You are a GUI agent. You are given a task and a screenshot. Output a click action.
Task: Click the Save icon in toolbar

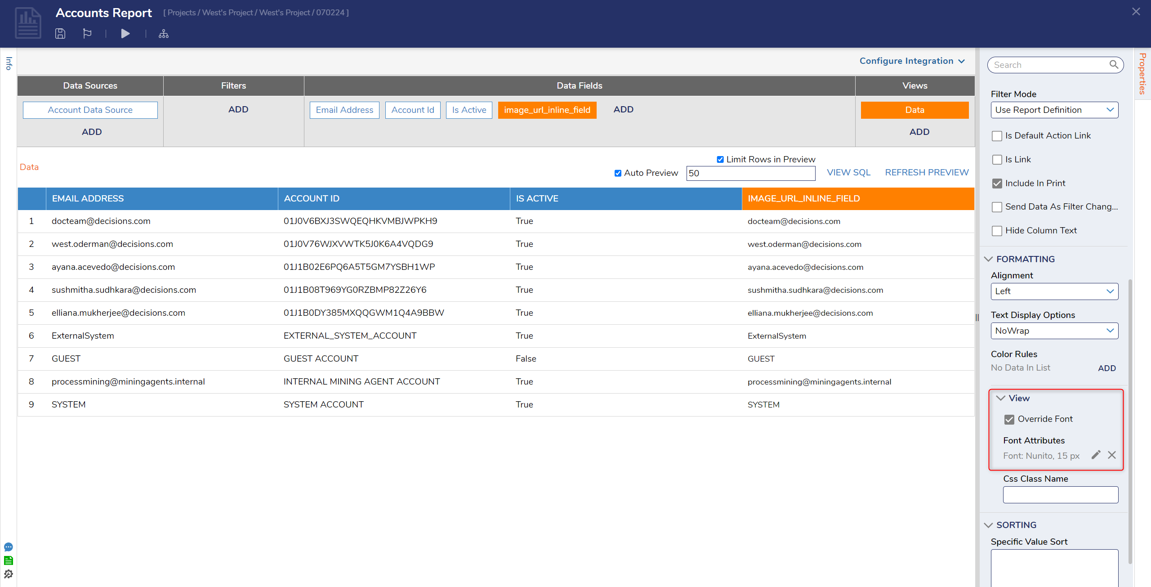click(60, 34)
